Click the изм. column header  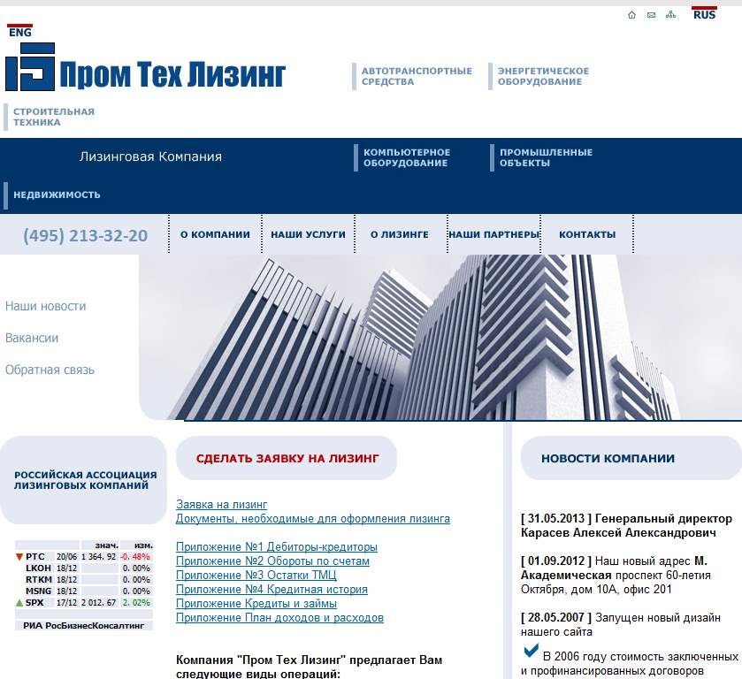pyautogui.click(x=143, y=545)
